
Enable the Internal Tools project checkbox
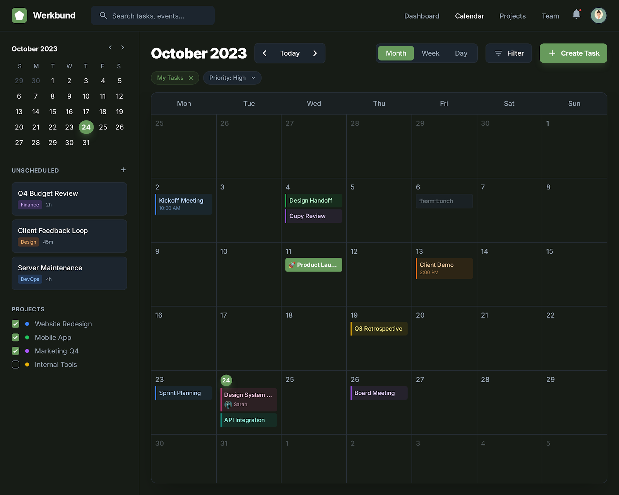[15, 364]
